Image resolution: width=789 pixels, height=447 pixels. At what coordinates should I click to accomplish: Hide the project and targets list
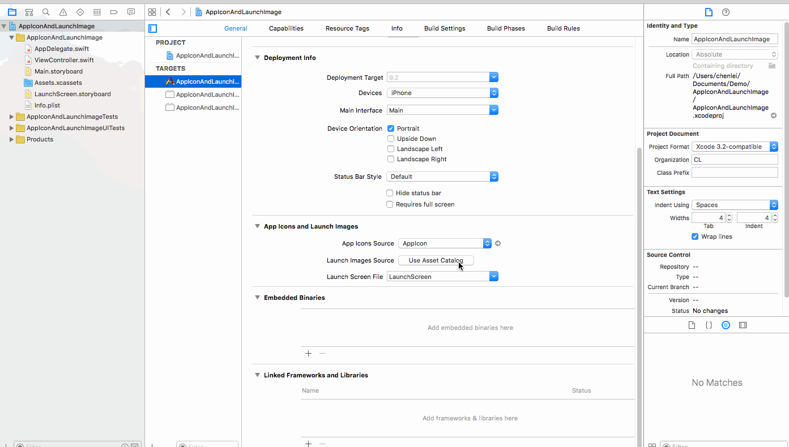152,28
